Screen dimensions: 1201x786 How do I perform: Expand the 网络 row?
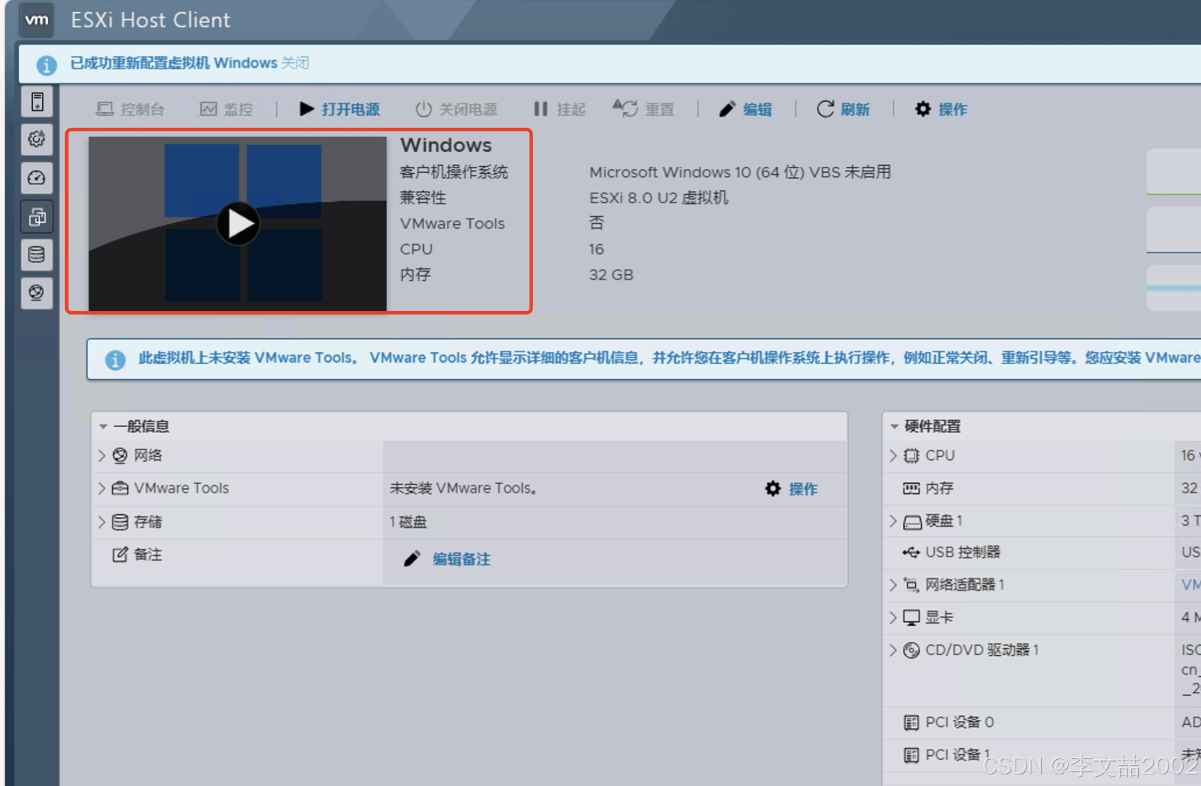click(x=102, y=455)
